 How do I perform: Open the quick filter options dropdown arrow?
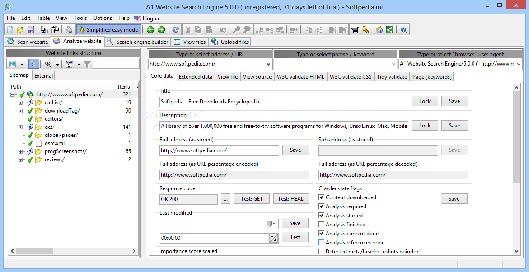pos(79,64)
